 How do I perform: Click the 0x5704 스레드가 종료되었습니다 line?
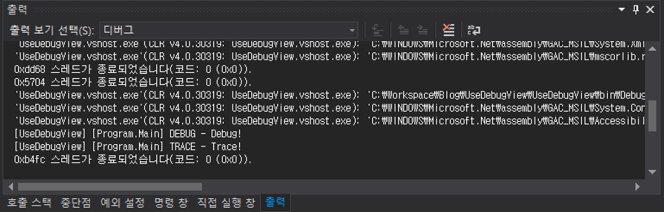coord(133,83)
